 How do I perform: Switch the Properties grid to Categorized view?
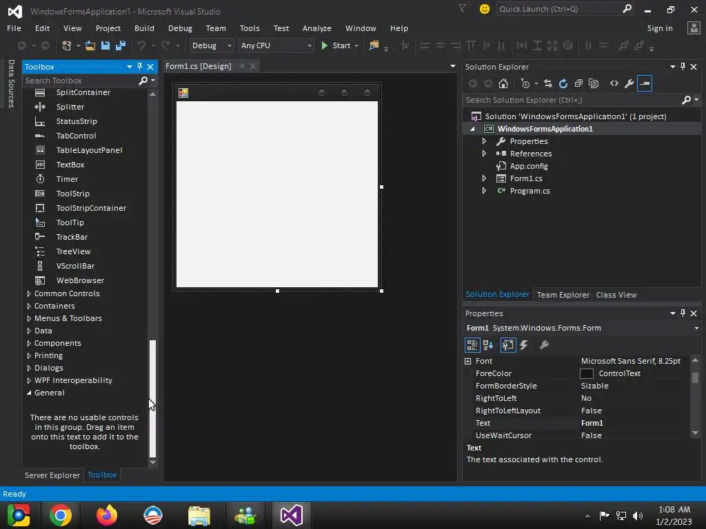click(472, 345)
